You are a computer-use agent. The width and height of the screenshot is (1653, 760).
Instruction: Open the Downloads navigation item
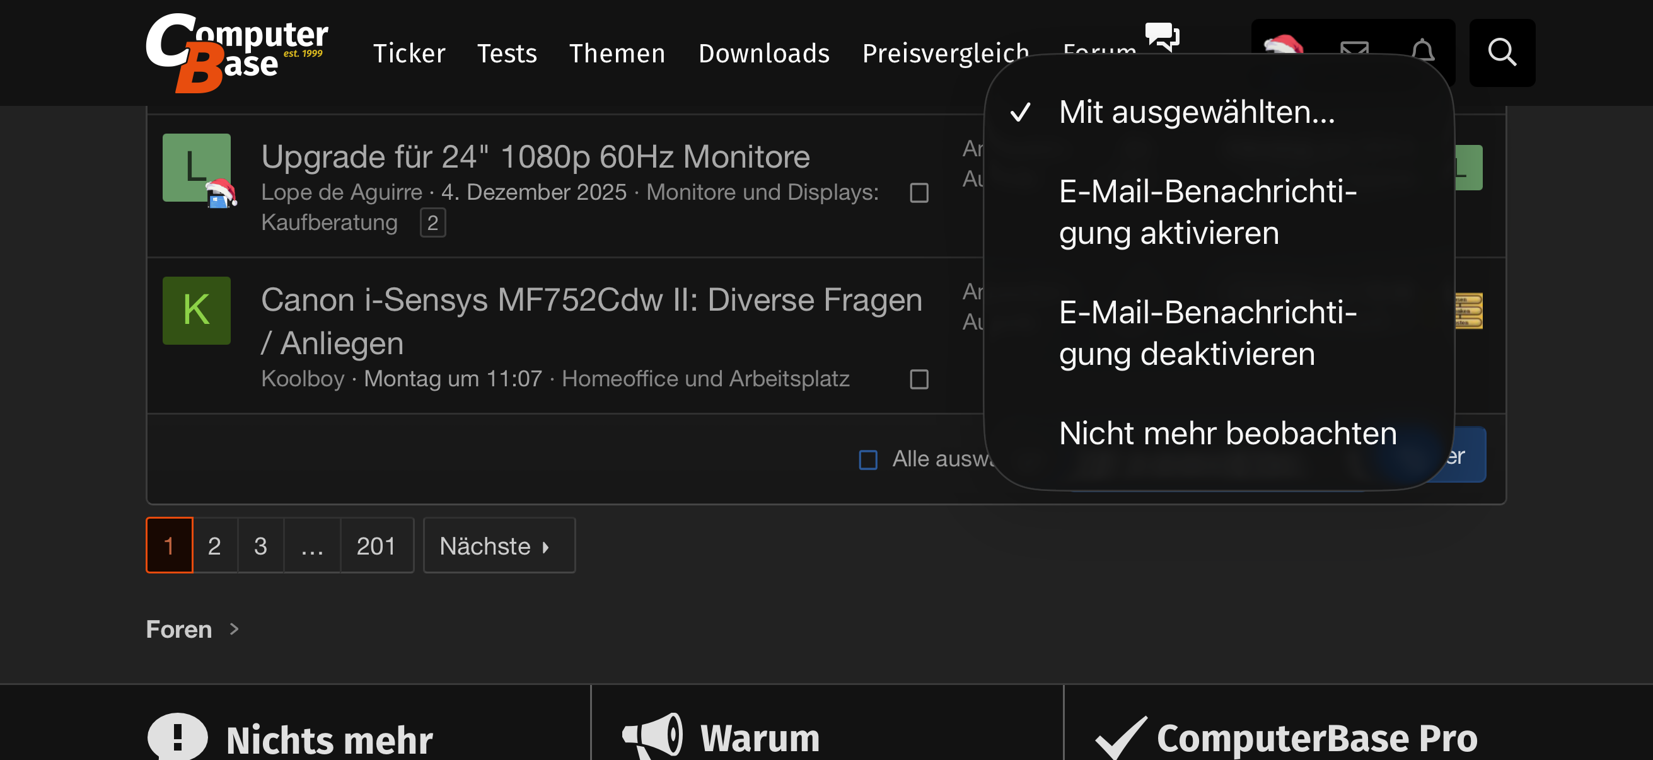(763, 53)
